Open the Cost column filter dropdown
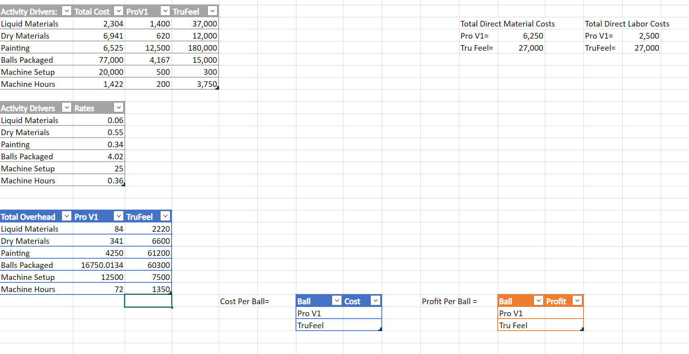The width and height of the screenshot is (689, 354). point(375,301)
